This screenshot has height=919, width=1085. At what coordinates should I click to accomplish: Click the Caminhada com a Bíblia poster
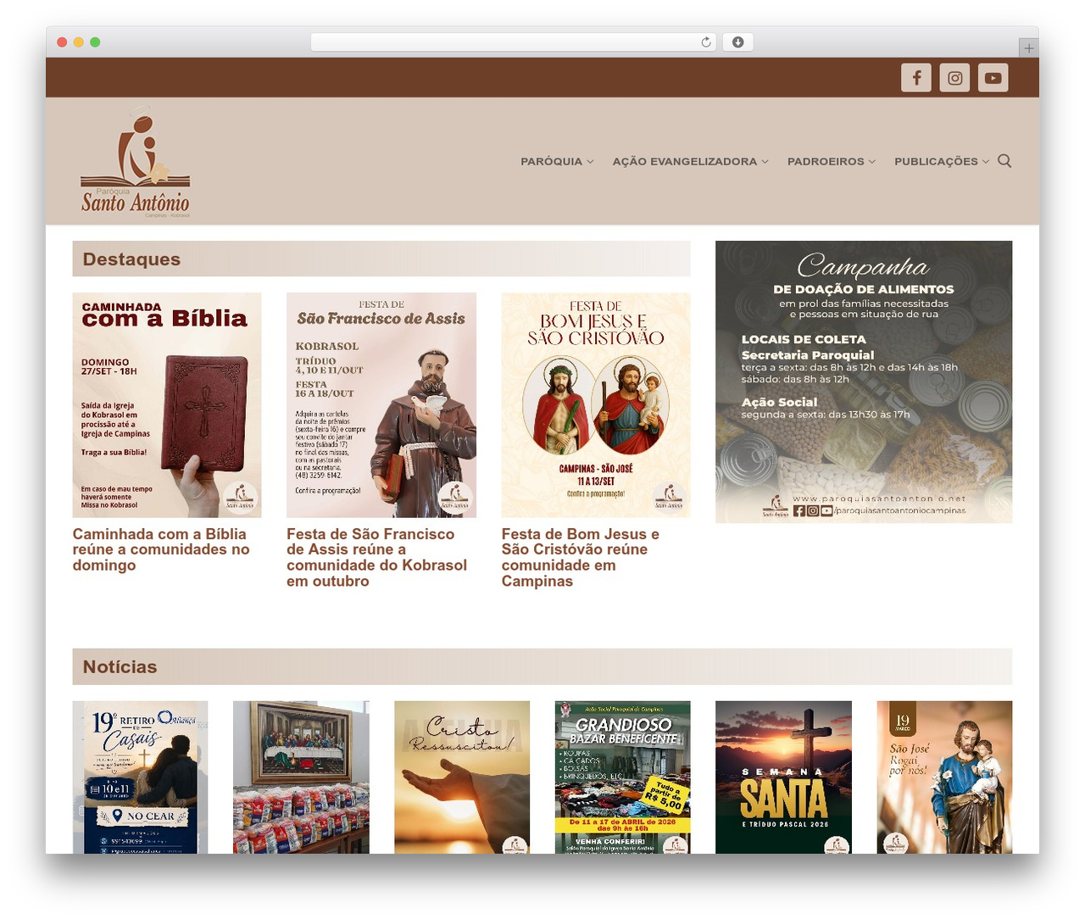click(x=167, y=405)
